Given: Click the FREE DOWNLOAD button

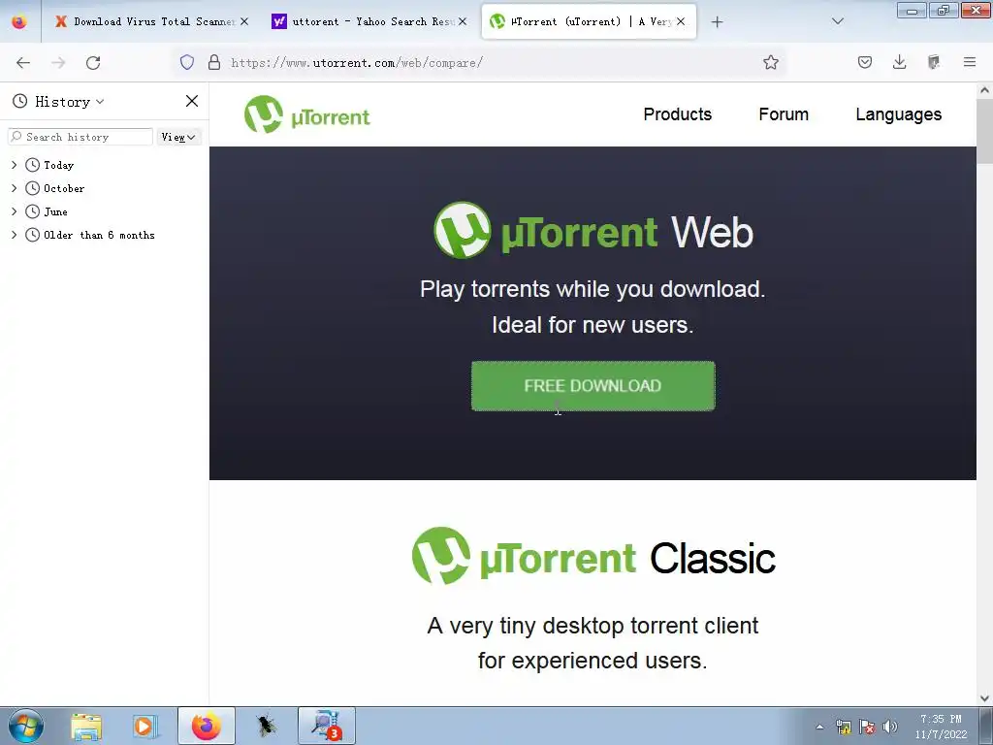Looking at the screenshot, I should tap(593, 386).
